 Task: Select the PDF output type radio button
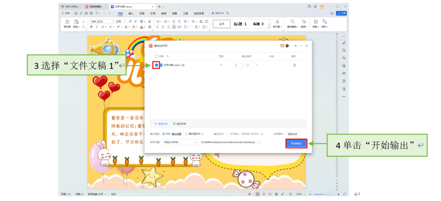(164, 134)
